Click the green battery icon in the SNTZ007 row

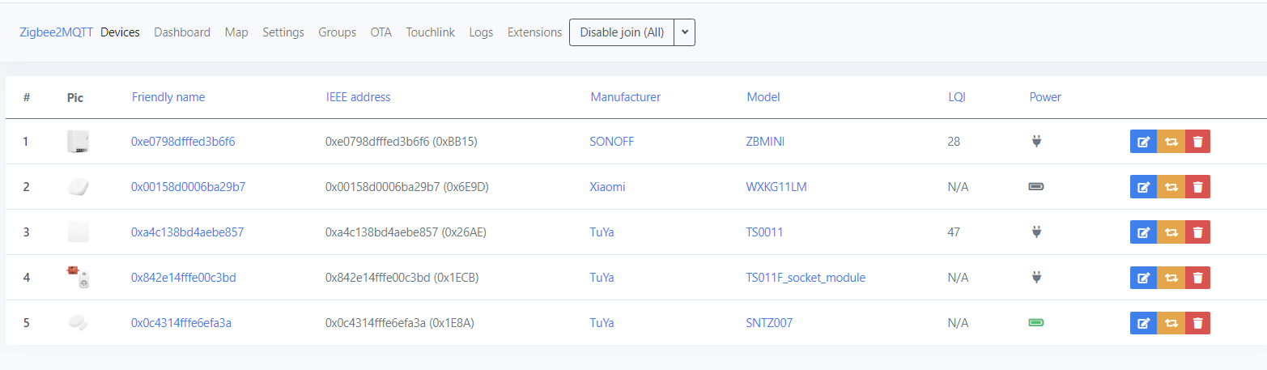[x=1036, y=323]
